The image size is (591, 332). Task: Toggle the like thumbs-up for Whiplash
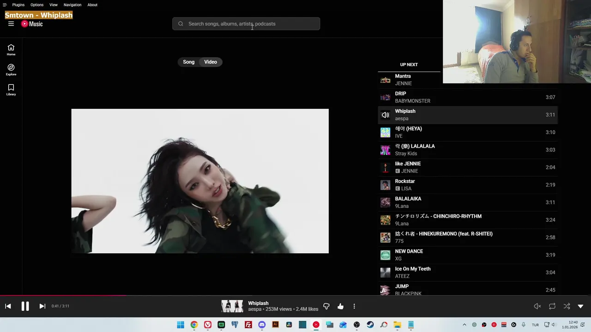340,306
